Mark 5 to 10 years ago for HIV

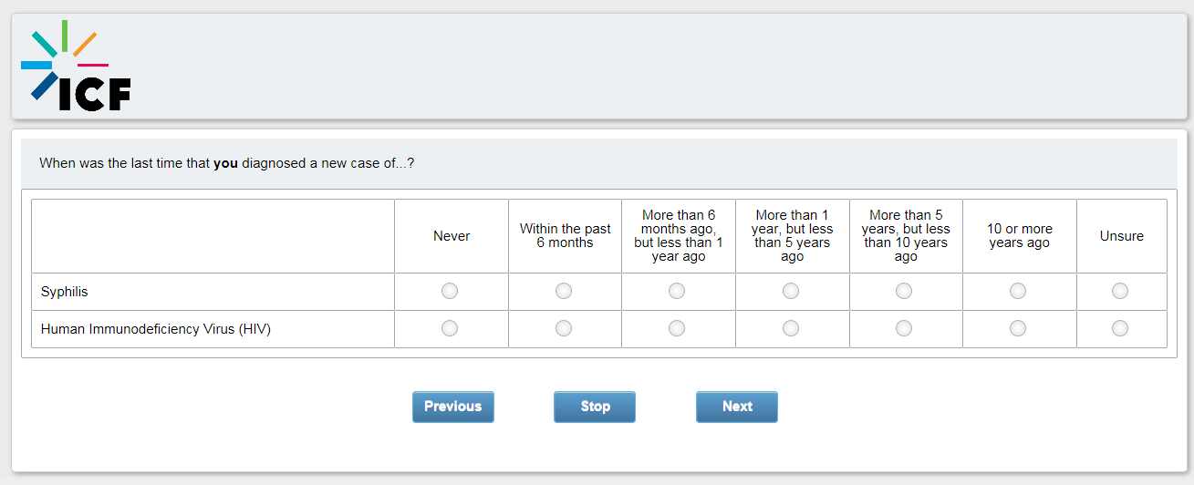pos(904,328)
